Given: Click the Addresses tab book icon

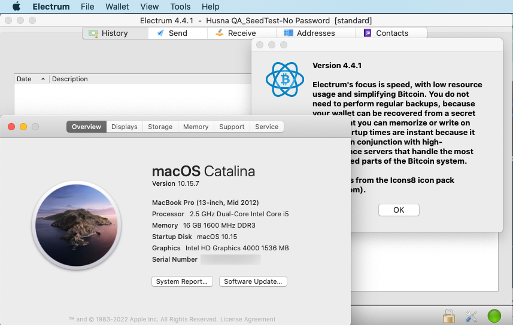Looking at the screenshot, I should point(289,33).
